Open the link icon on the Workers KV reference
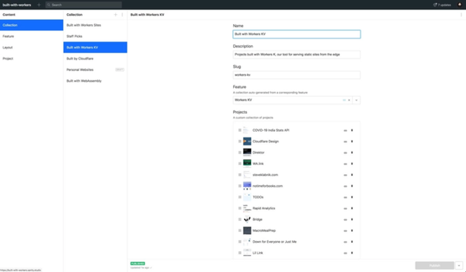 click(344, 100)
